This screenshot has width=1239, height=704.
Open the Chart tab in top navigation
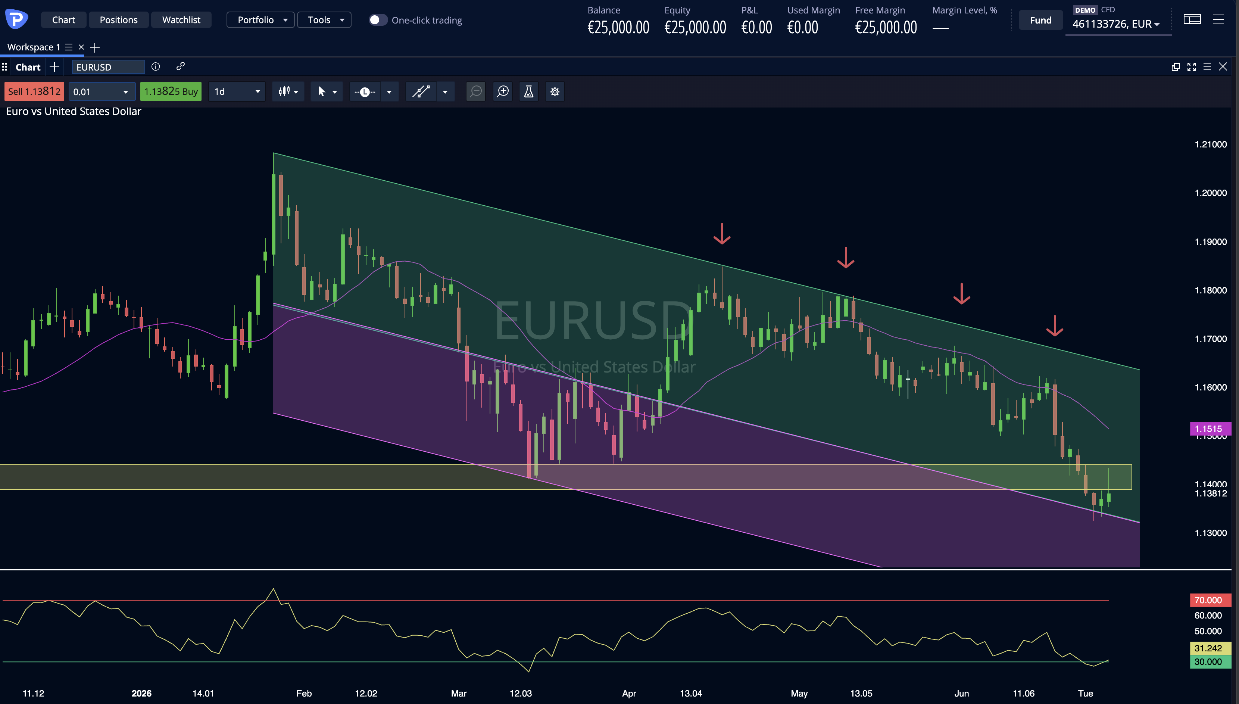[x=63, y=20]
